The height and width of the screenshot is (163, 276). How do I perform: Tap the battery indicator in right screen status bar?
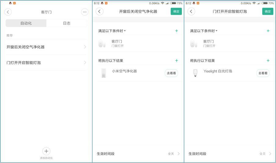pos(264,3)
